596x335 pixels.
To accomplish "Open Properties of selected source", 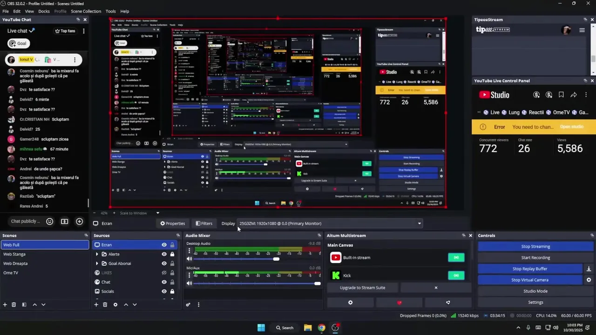I will tap(173, 223).
